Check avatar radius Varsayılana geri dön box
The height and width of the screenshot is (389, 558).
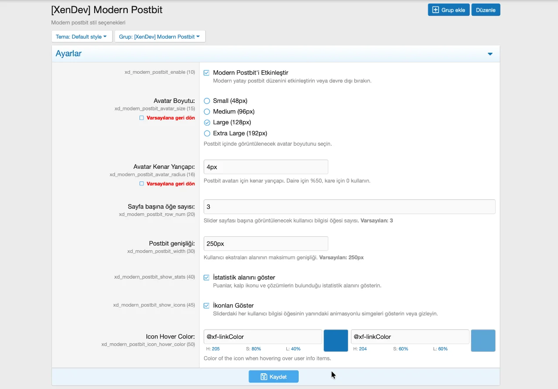click(142, 184)
